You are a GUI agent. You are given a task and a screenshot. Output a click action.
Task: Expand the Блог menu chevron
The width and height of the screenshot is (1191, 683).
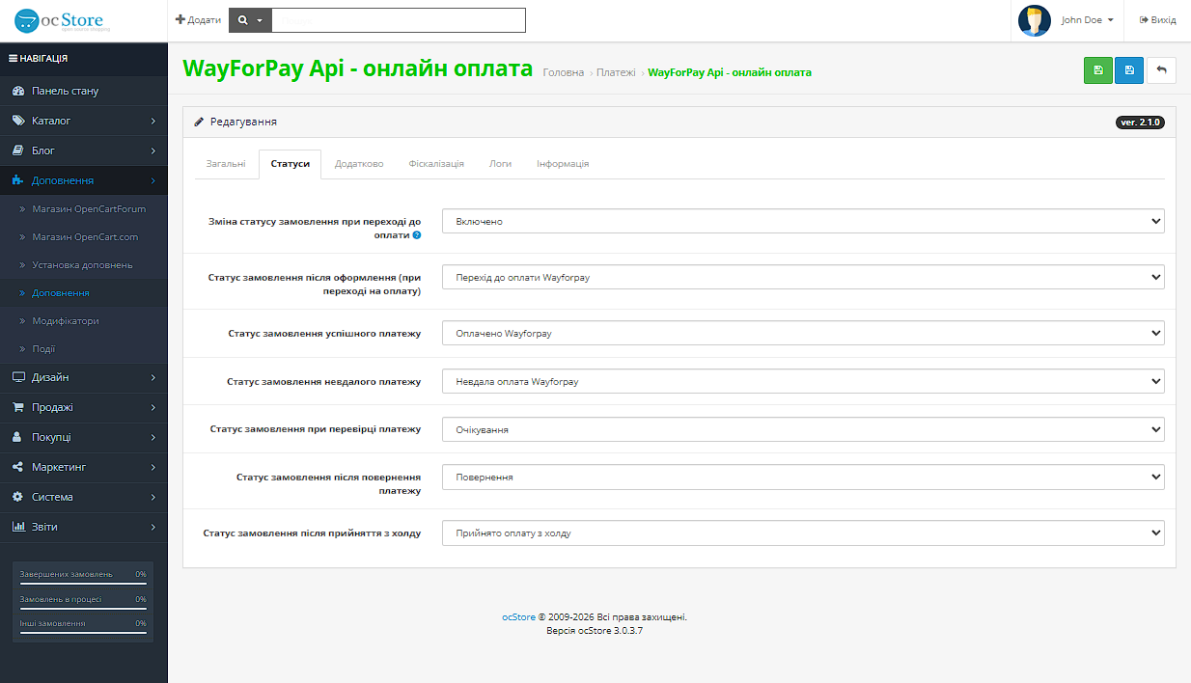point(153,150)
